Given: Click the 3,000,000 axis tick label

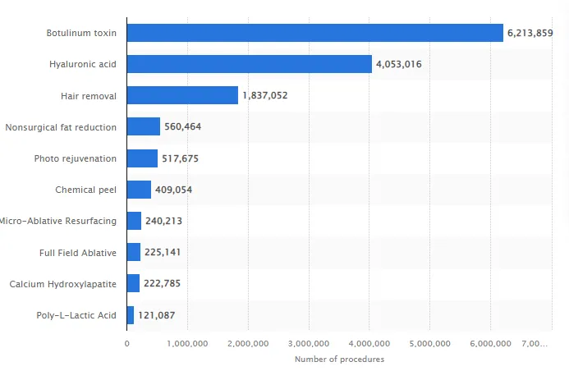Looking at the screenshot, I should pyautogui.click(x=309, y=343).
